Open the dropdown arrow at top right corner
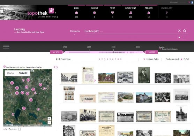Viewport: 194px width, 136px height. tap(189, 2)
